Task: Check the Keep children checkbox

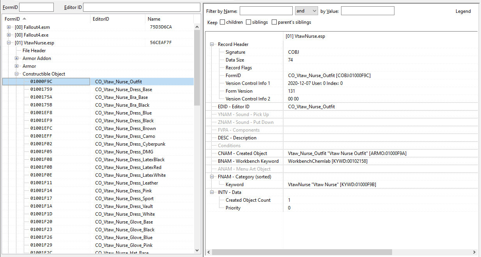Action: point(222,22)
